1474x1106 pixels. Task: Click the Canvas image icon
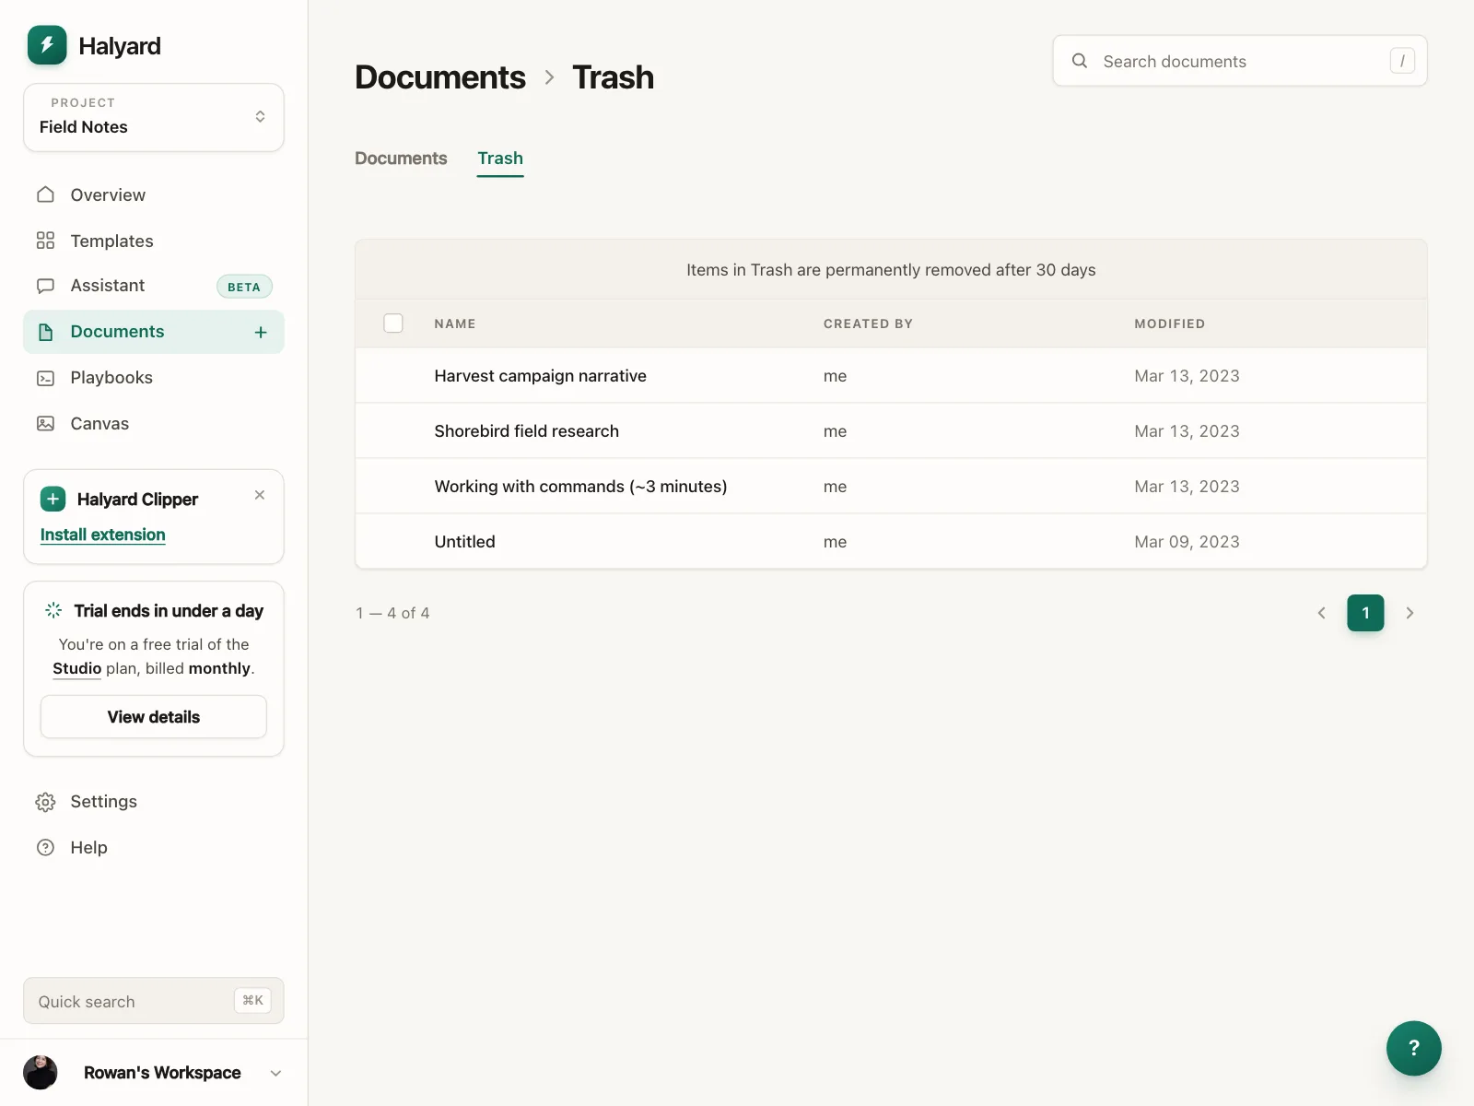[45, 424]
